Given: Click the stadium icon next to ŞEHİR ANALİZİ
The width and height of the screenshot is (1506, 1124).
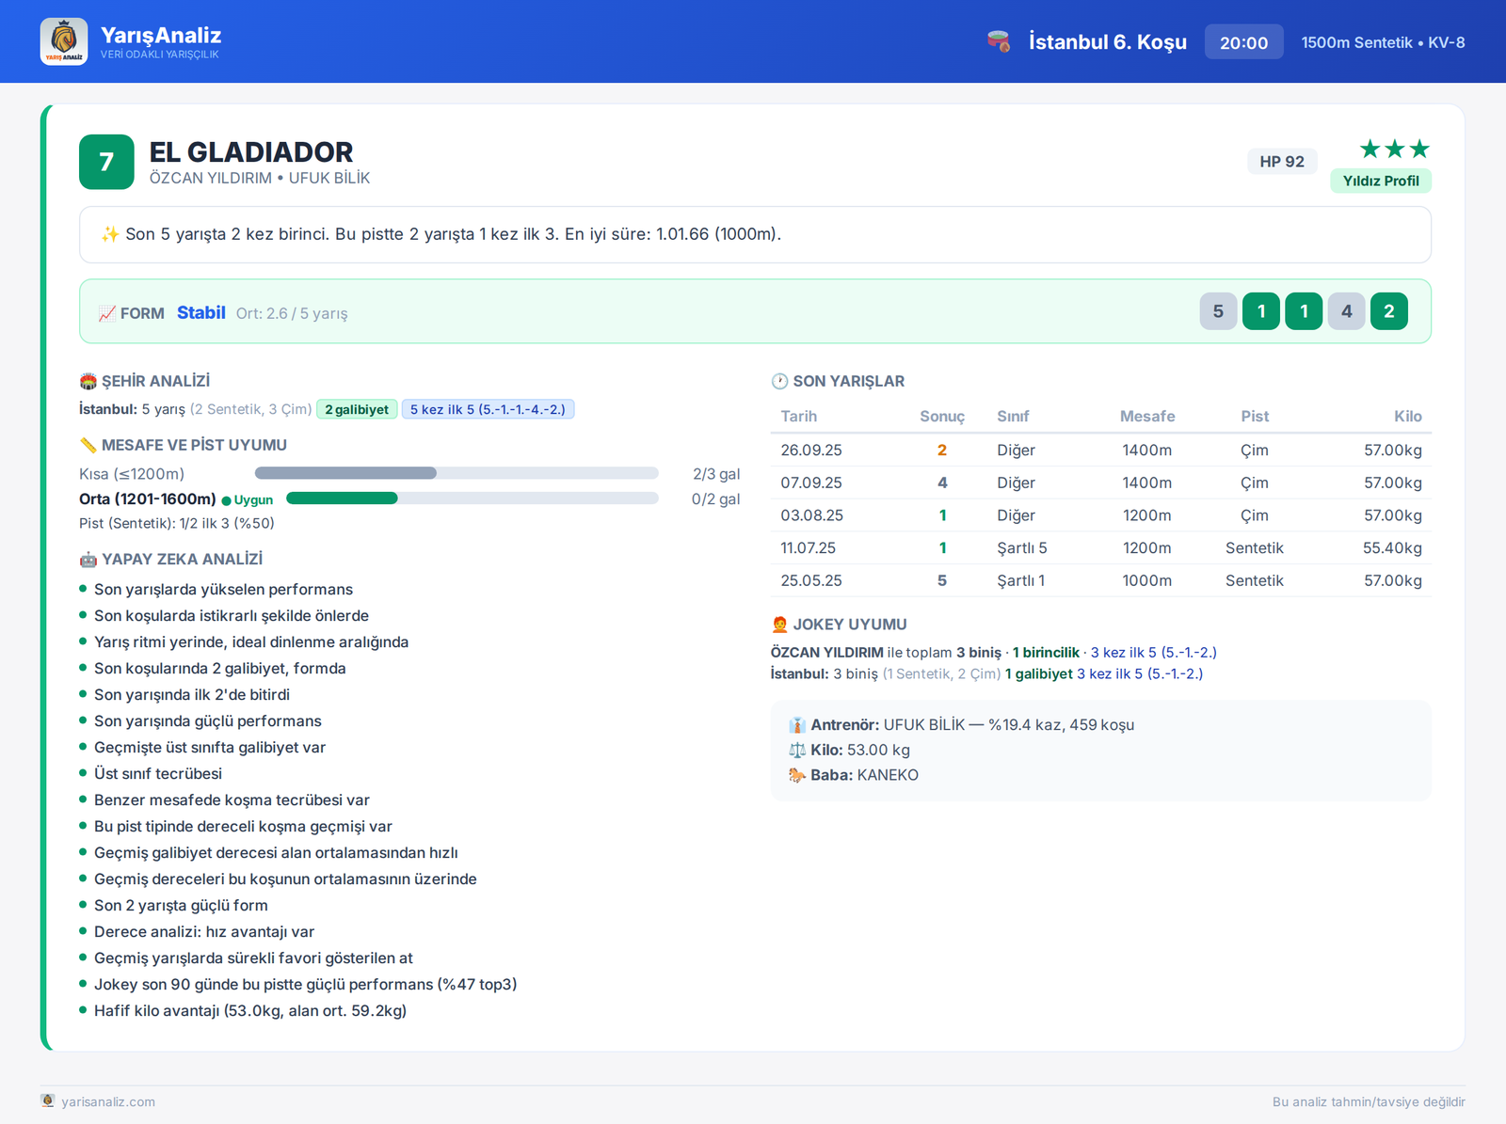Looking at the screenshot, I should 88,381.
